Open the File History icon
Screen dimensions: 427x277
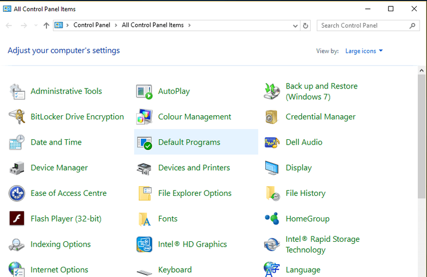coord(273,193)
